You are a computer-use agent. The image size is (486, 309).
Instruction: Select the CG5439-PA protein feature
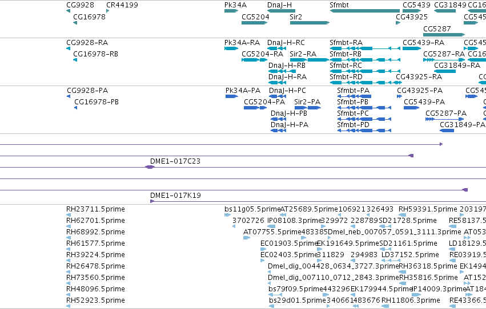pos(412,108)
